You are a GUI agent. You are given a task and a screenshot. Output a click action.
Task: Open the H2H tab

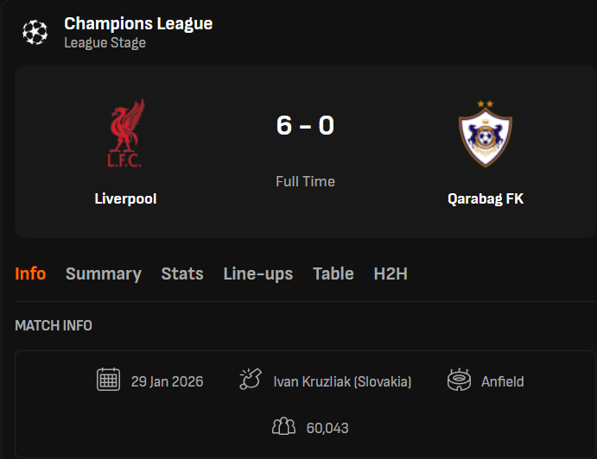tap(391, 274)
